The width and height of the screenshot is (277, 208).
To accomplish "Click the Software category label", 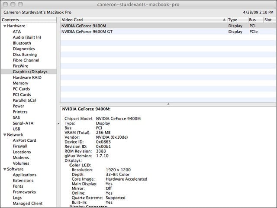I will click(15, 169).
